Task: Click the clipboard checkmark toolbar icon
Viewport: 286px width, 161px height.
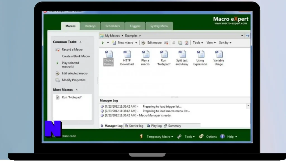Action: tap(187, 43)
